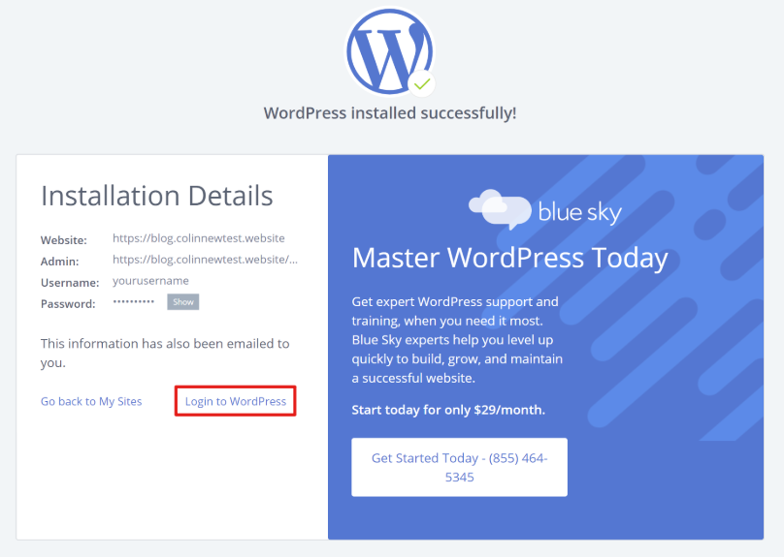Click the Username: label

70,283
